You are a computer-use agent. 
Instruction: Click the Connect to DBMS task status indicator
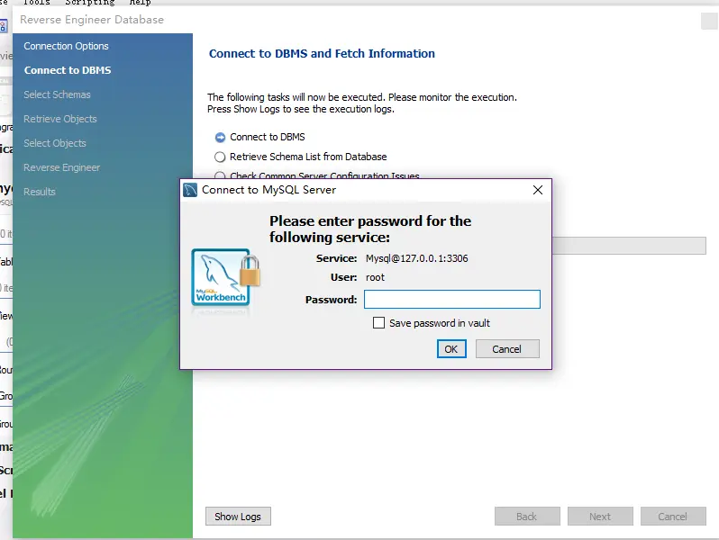pos(220,137)
